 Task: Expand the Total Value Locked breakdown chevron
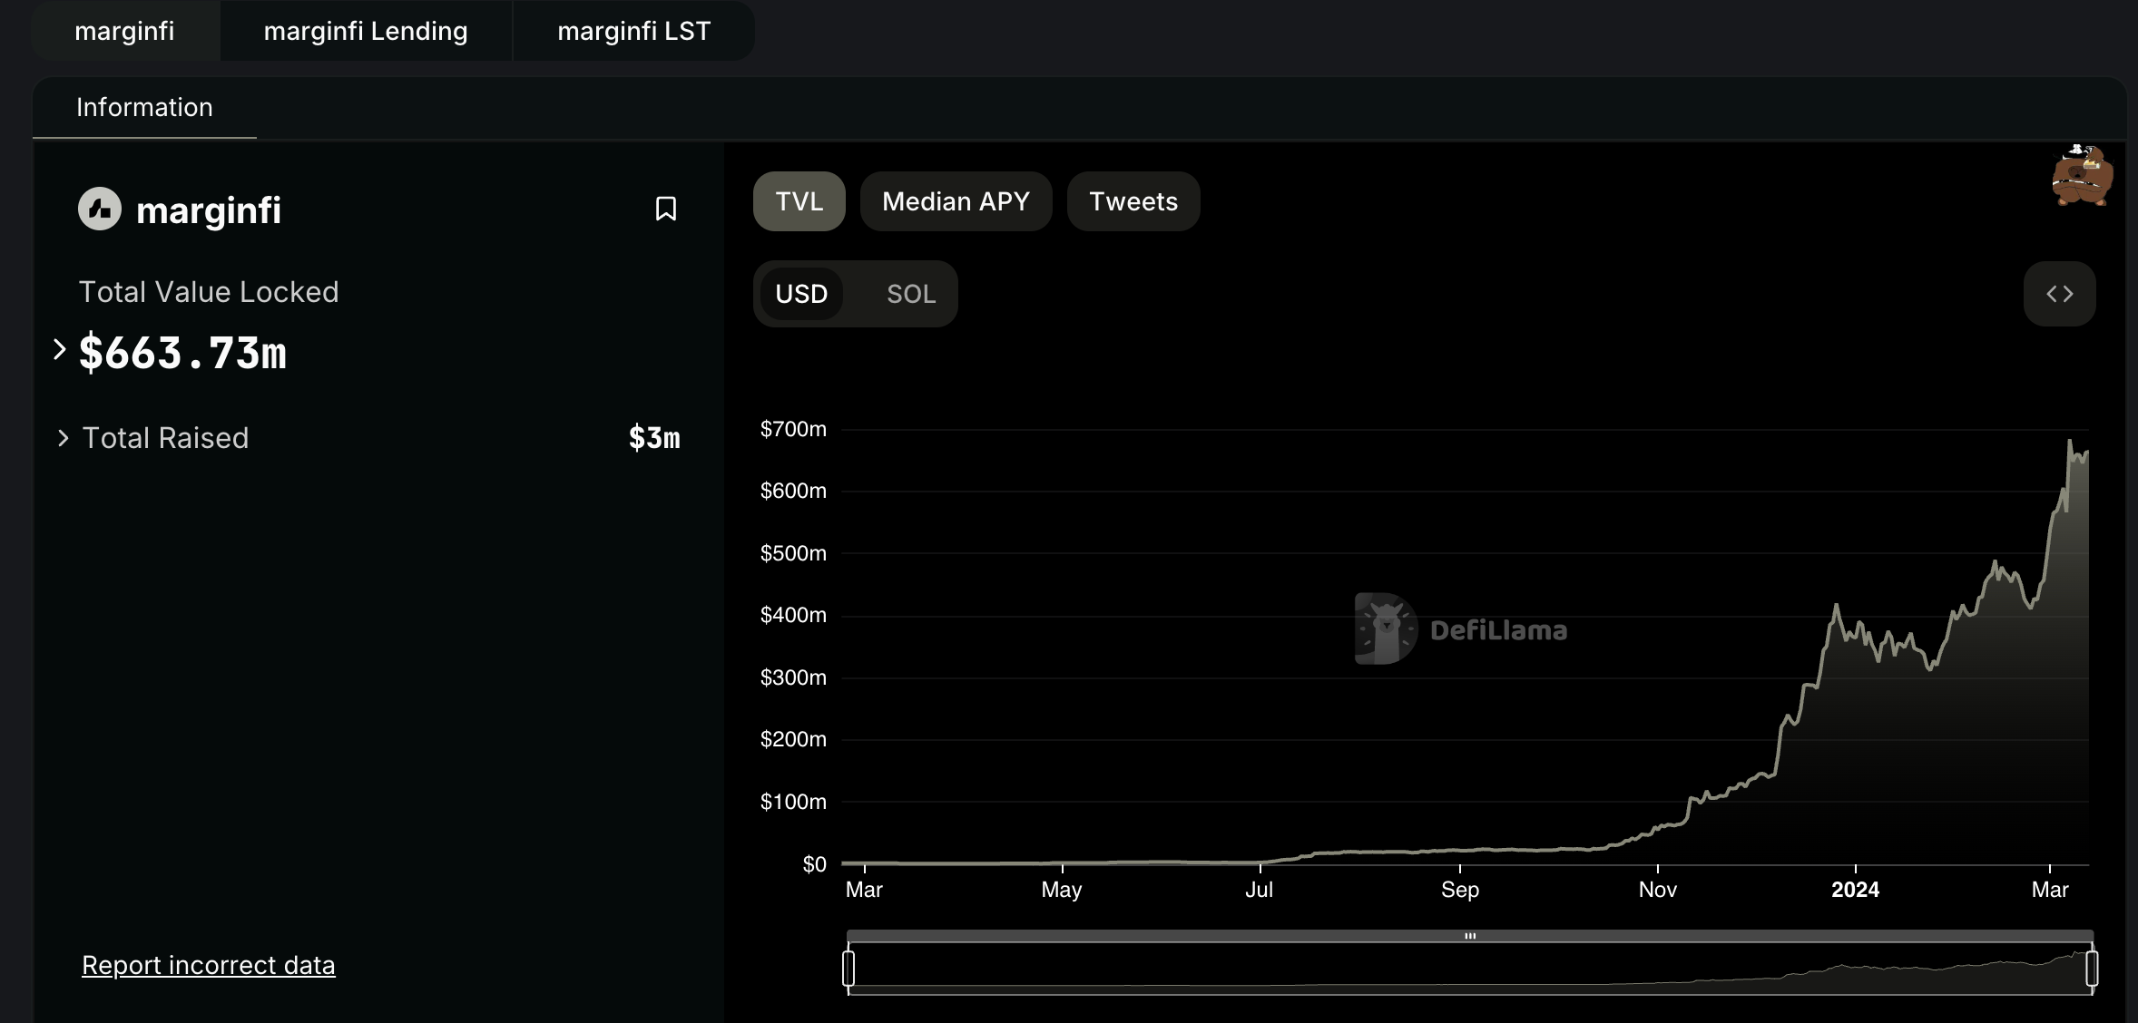[x=60, y=349]
